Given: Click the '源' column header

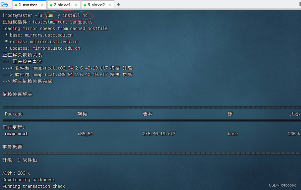Looking at the screenshot, I should (x=230, y=114).
